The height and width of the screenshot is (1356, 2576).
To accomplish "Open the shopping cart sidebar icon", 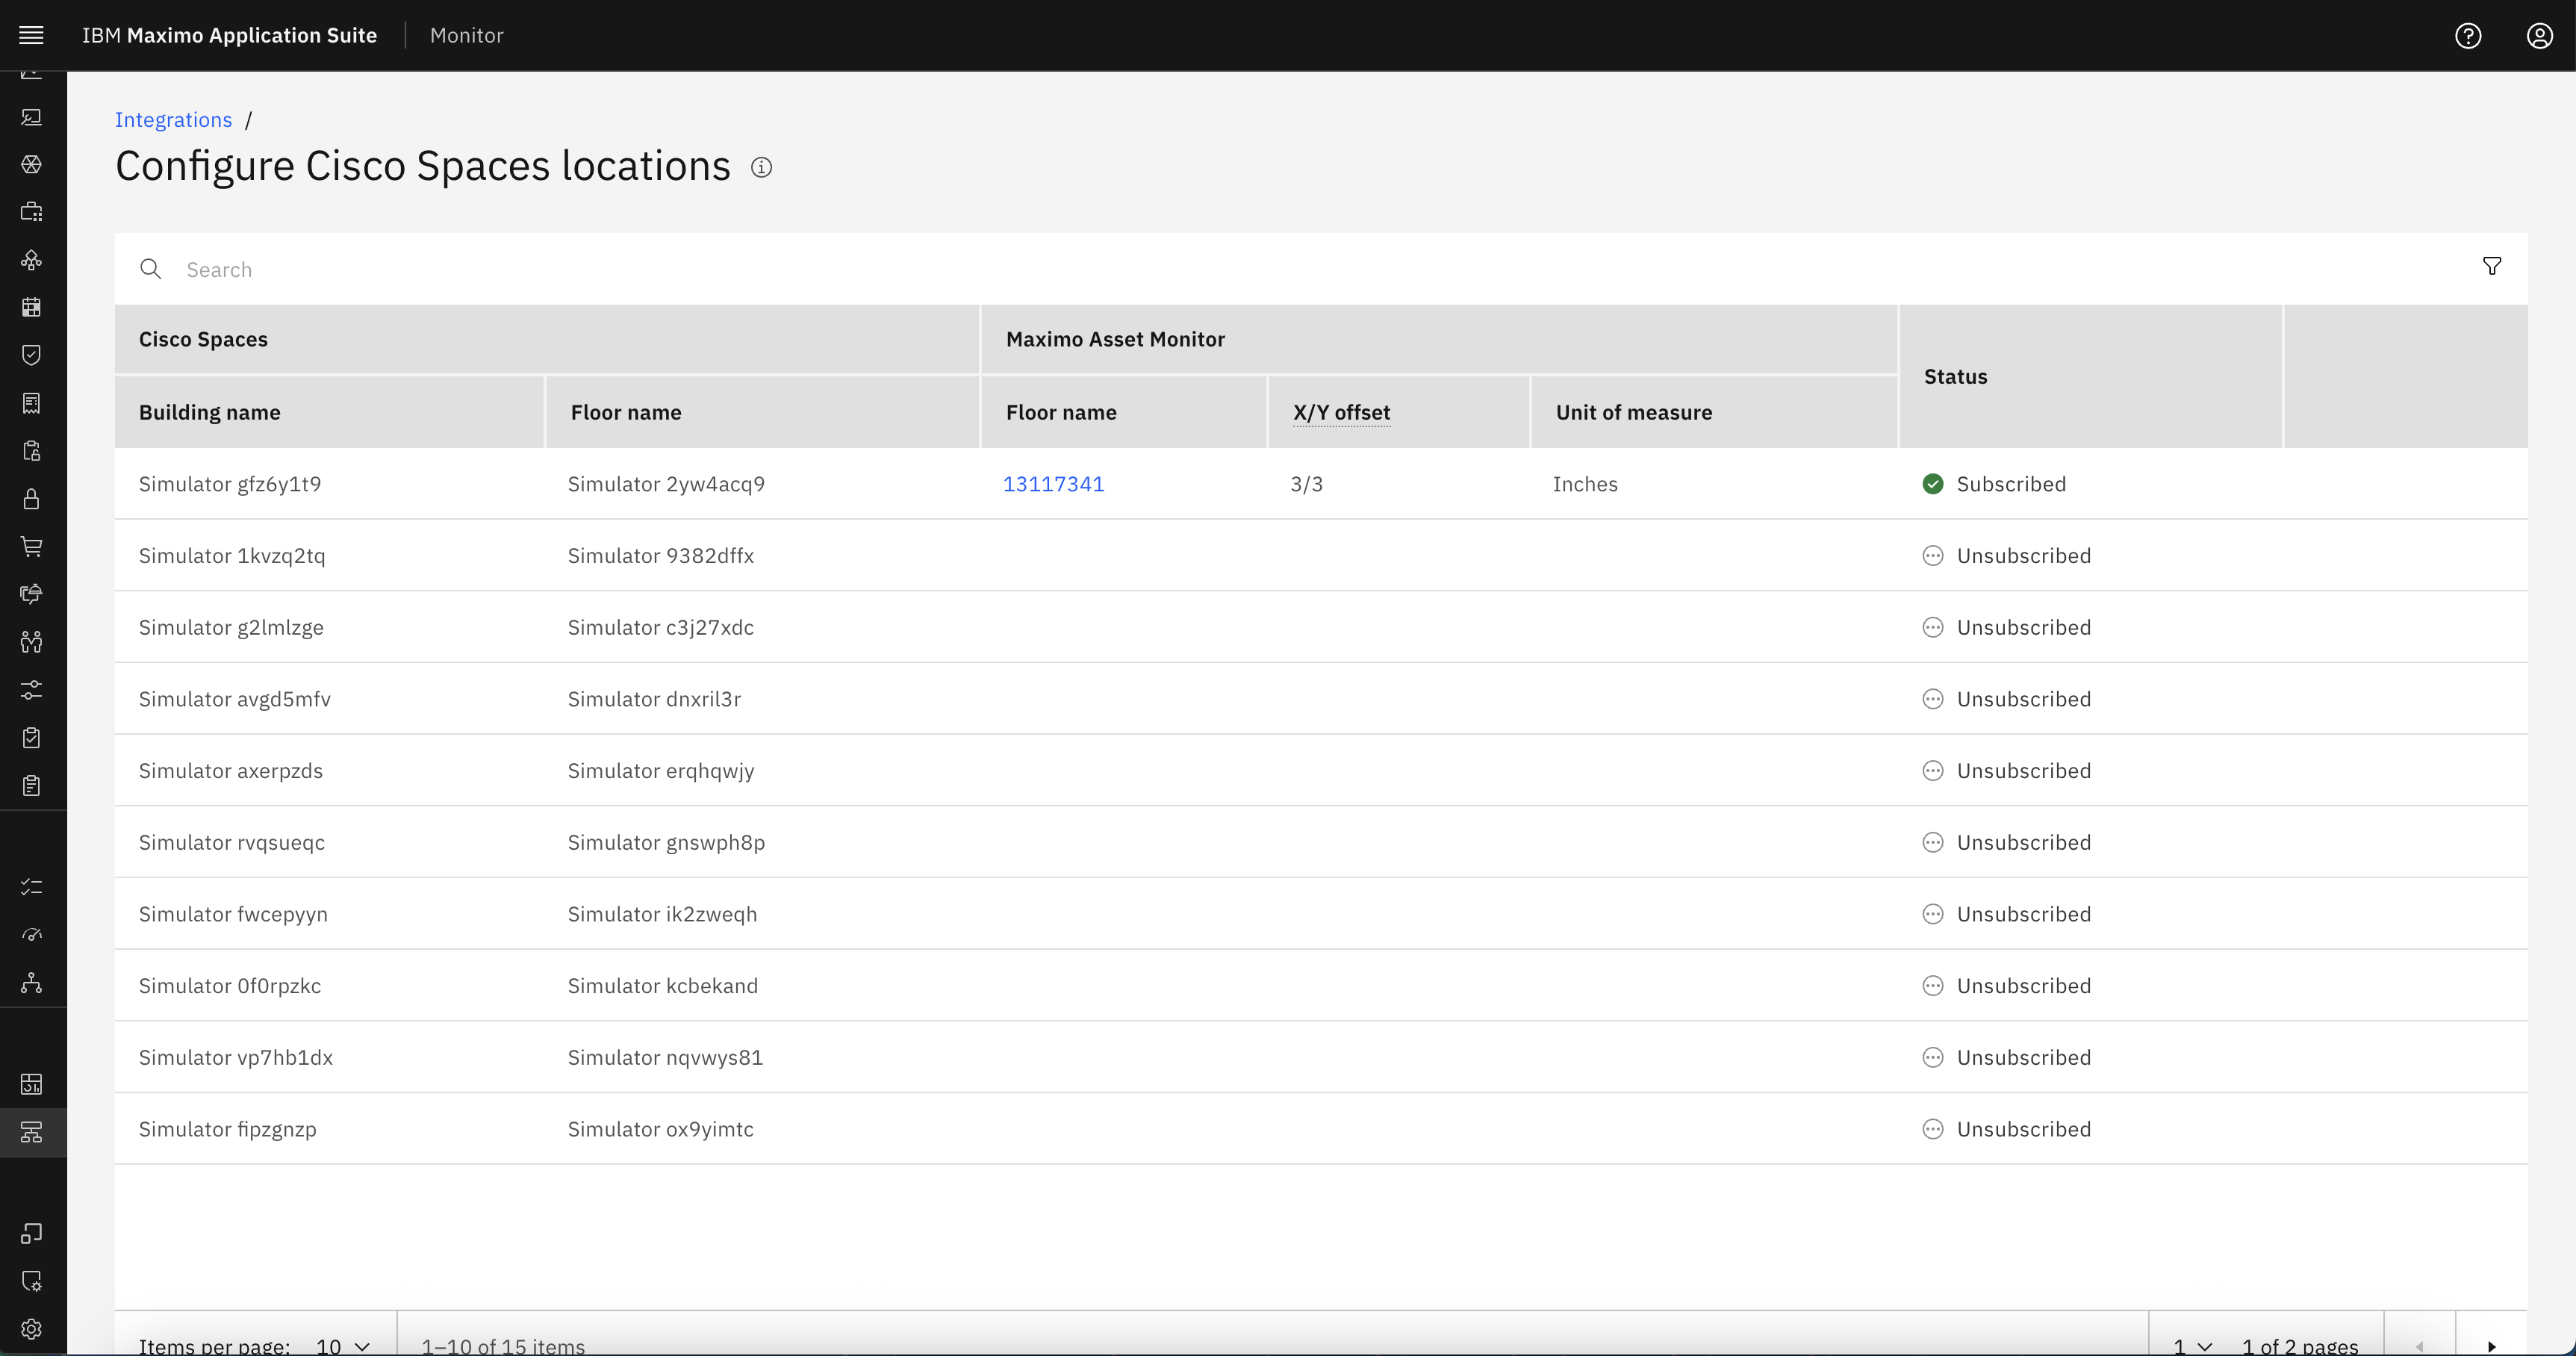I will (x=32, y=546).
